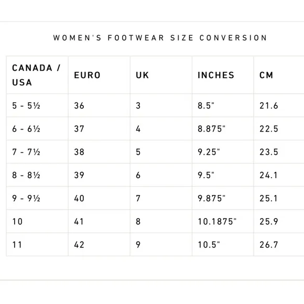The height and width of the screenshot is (304, 304).
Task: Click the 10.1875" inches cell
Action: (223, 221)
